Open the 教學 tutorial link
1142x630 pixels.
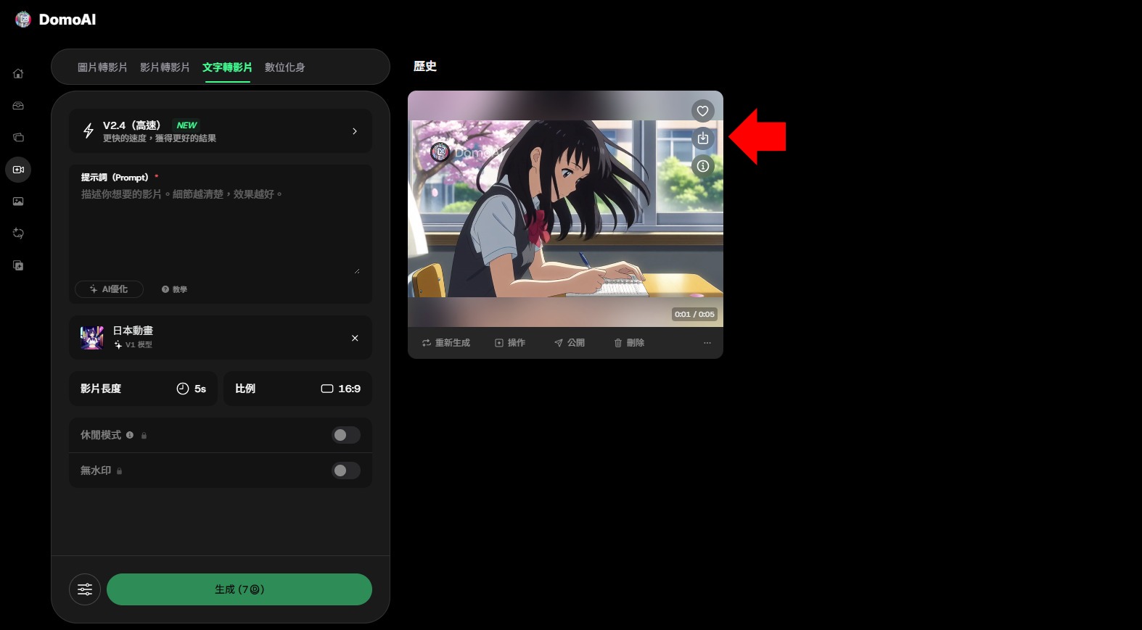[x=174, y=289]
